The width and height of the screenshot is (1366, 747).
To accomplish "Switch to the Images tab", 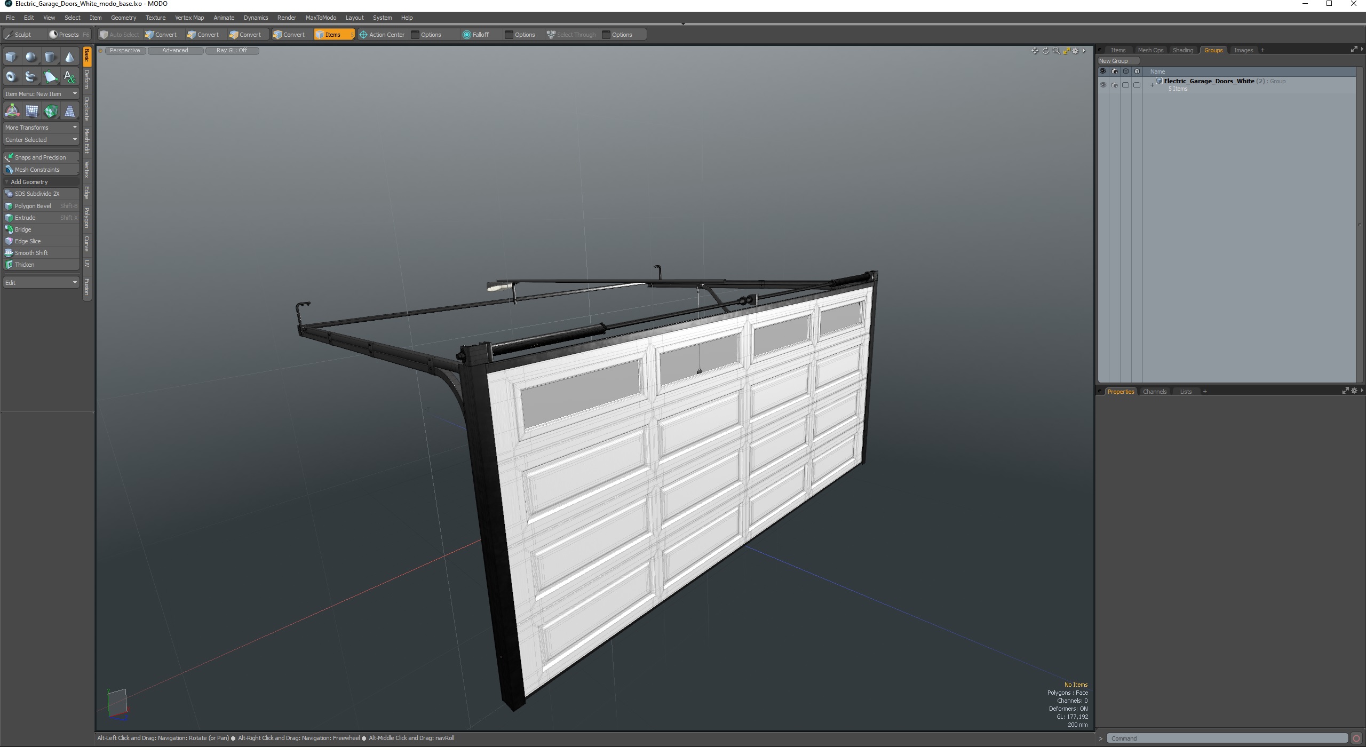I will pos(1243,50).
